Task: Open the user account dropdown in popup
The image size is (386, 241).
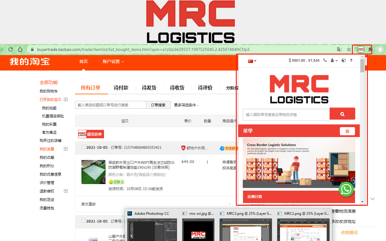Action: tap(334, 61)
